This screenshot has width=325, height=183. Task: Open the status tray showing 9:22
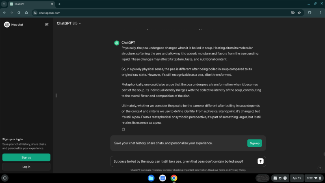(314, 178)
